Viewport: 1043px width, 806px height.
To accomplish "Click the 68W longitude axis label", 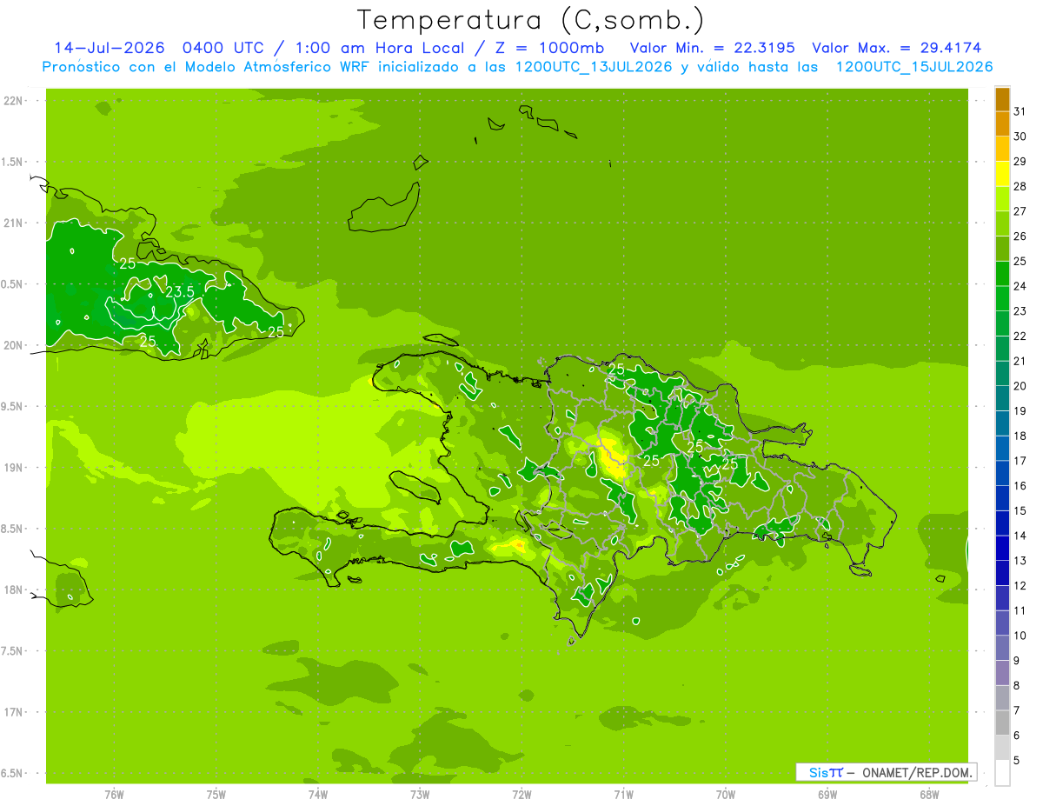I will [x=929, y=794].
